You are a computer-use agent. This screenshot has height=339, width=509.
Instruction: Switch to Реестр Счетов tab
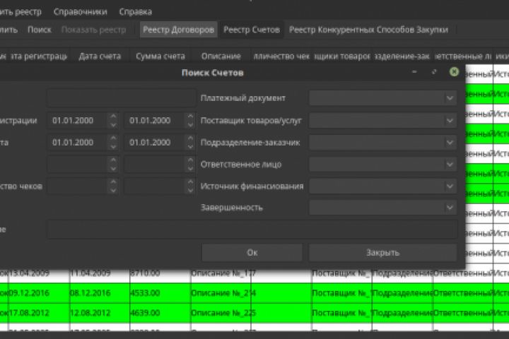tap(252, 30)
